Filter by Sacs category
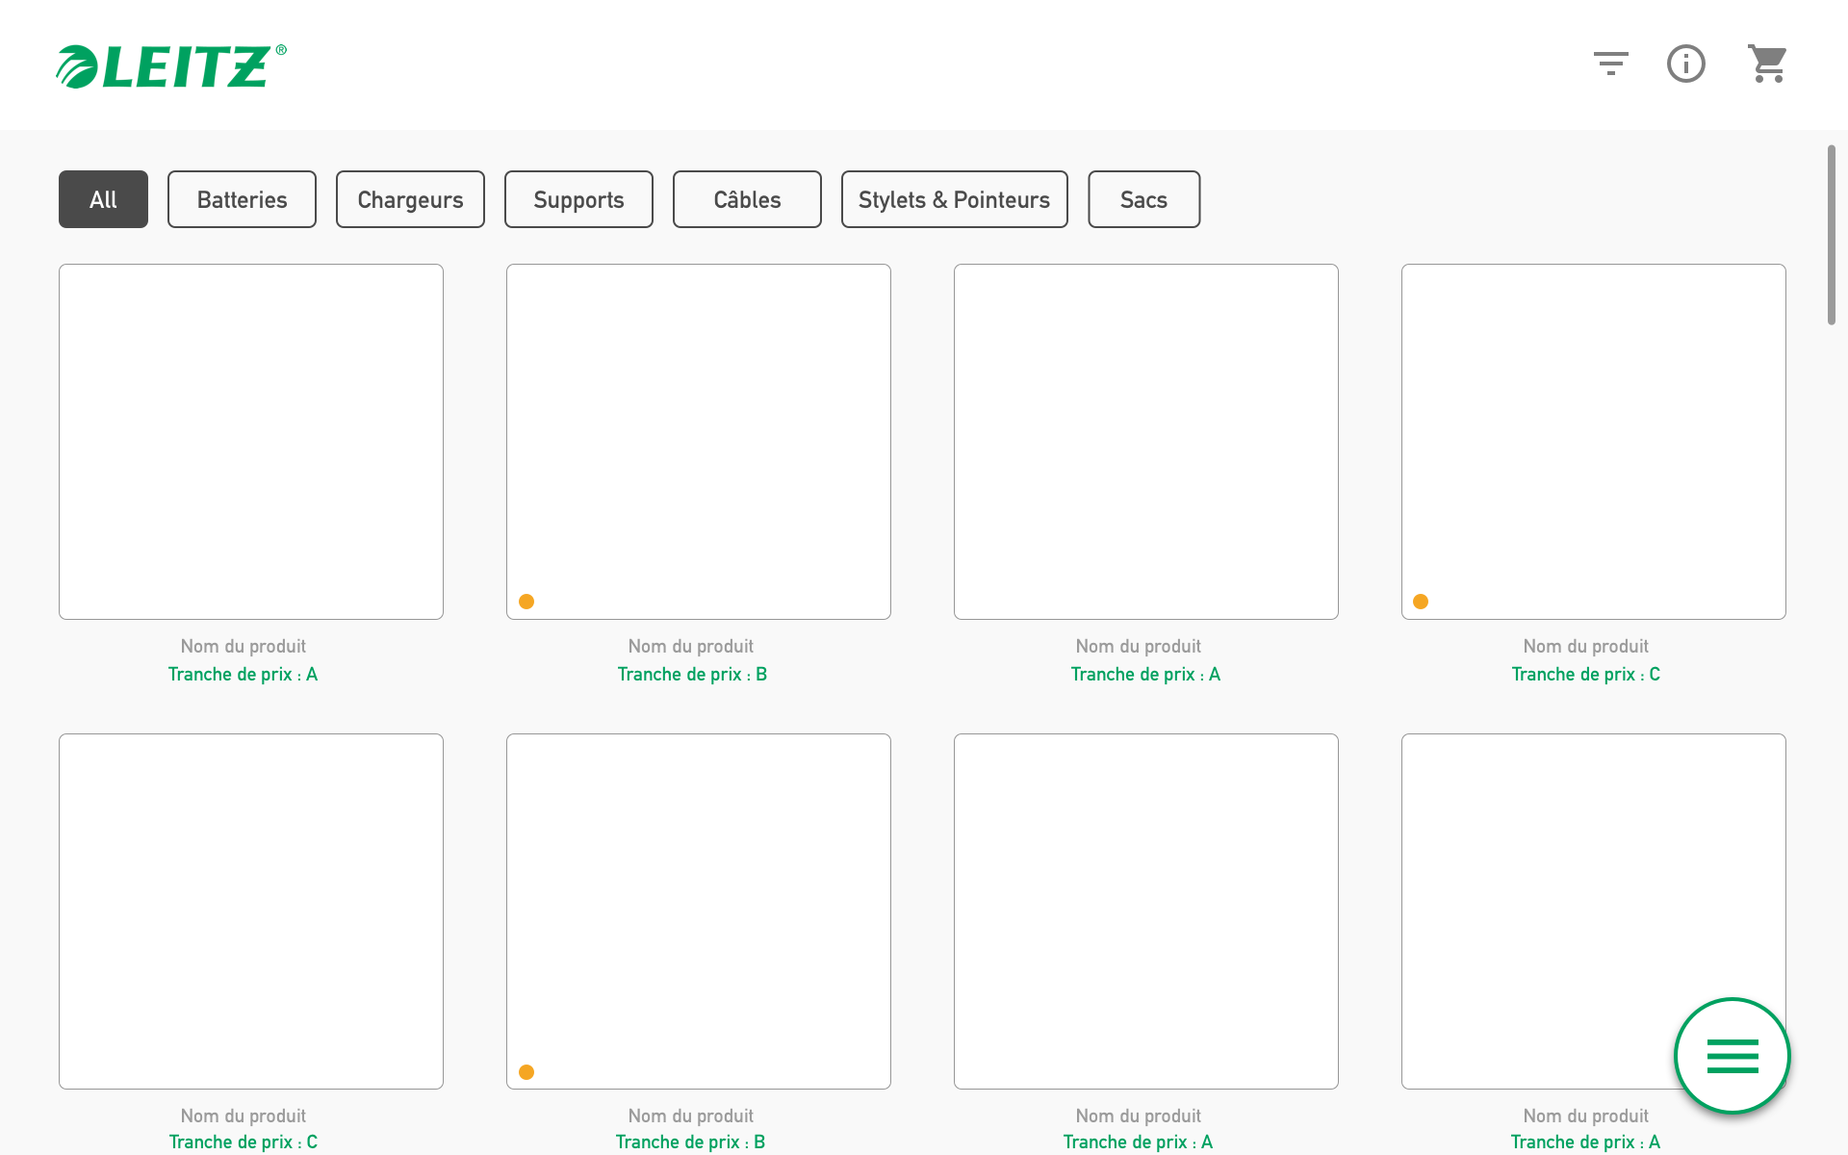 [x=1143, y=199]
